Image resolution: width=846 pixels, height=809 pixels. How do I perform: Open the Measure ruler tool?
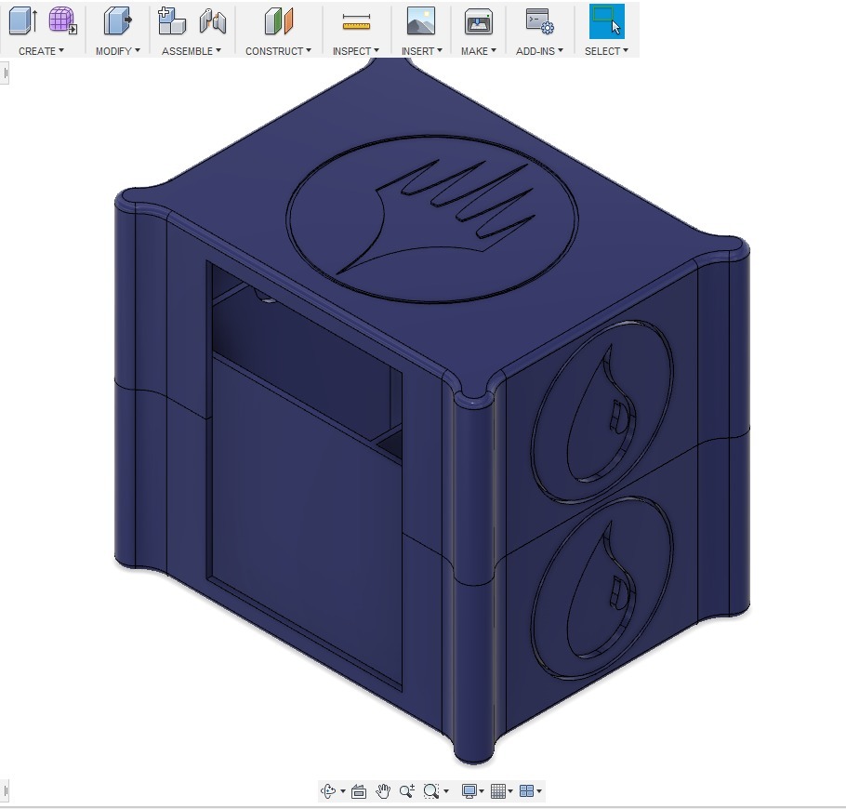coord(356,20)
